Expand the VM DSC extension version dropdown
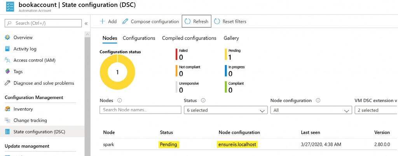The height and width of the screenshot is (156, 398). click(376, 110)
